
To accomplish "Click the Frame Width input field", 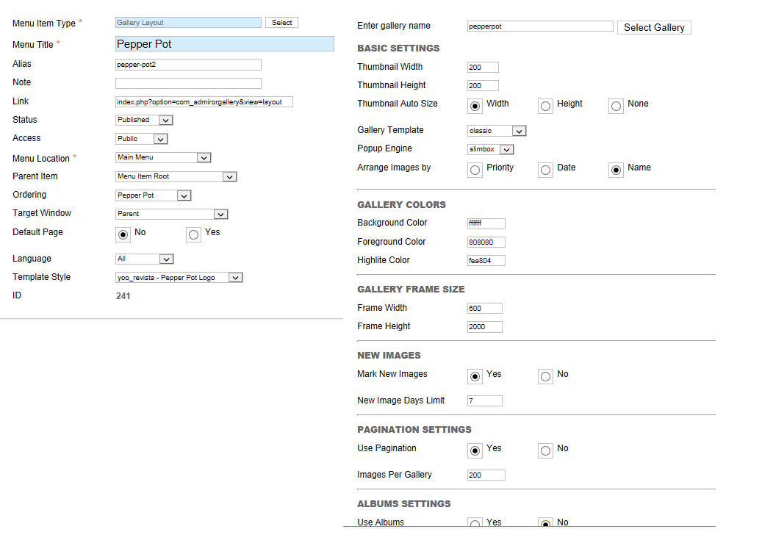I will coord(484,308).
